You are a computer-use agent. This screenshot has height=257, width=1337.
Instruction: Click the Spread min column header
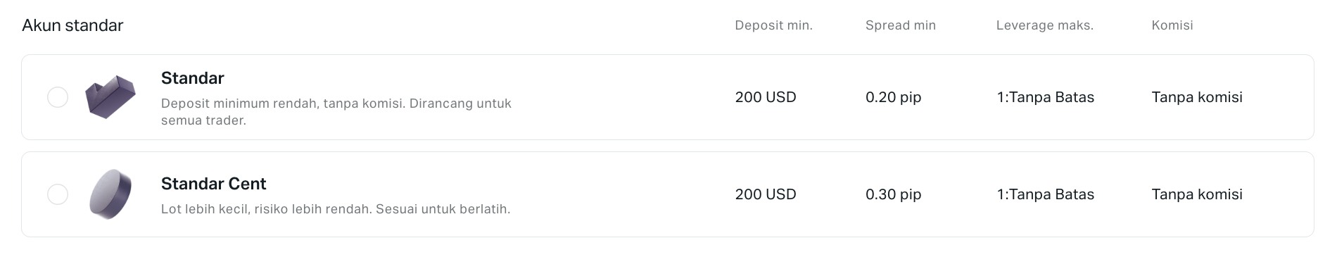[x=901, y=25]
